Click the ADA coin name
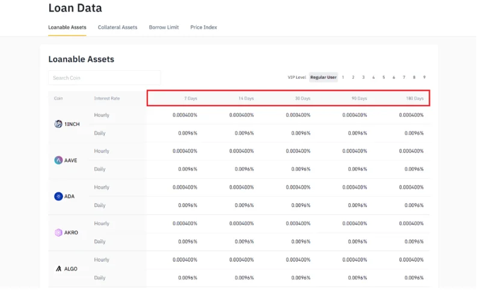The image size is (481, 291). [69, 196]
